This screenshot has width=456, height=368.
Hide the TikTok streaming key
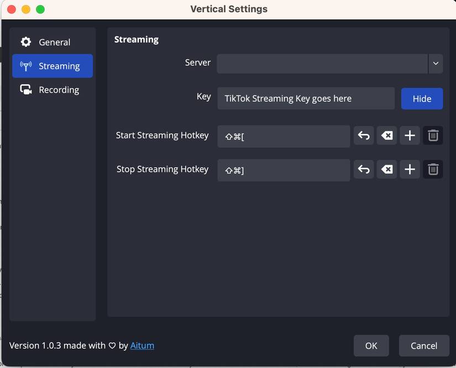[x=422, y=98]
